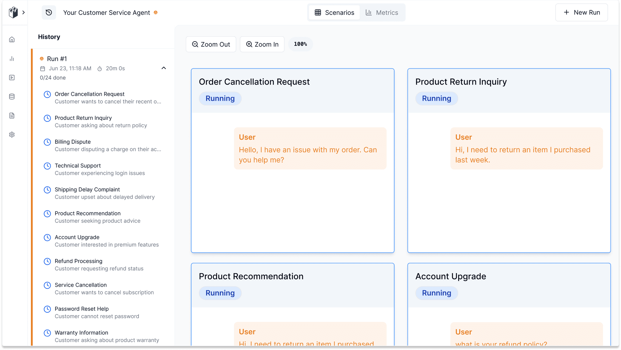Open Shipping Delay Complaint scenario item

tap(87, 190)
